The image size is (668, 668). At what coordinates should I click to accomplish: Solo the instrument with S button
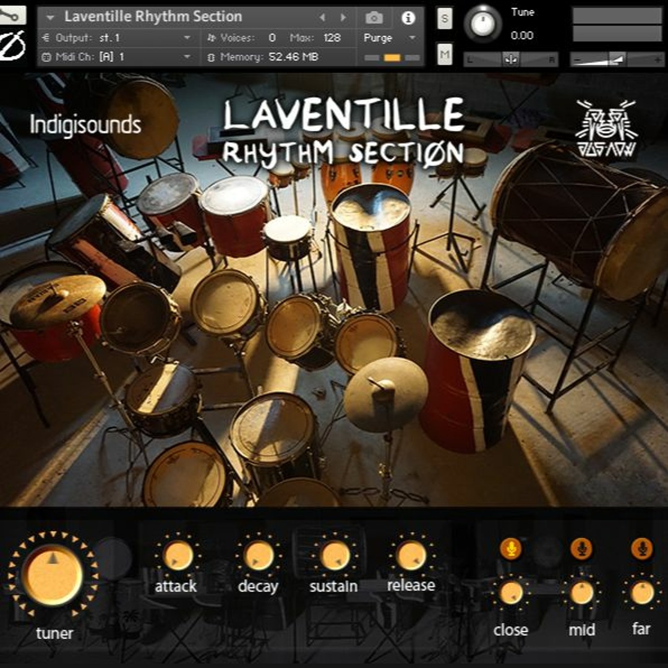pos(444,19)
